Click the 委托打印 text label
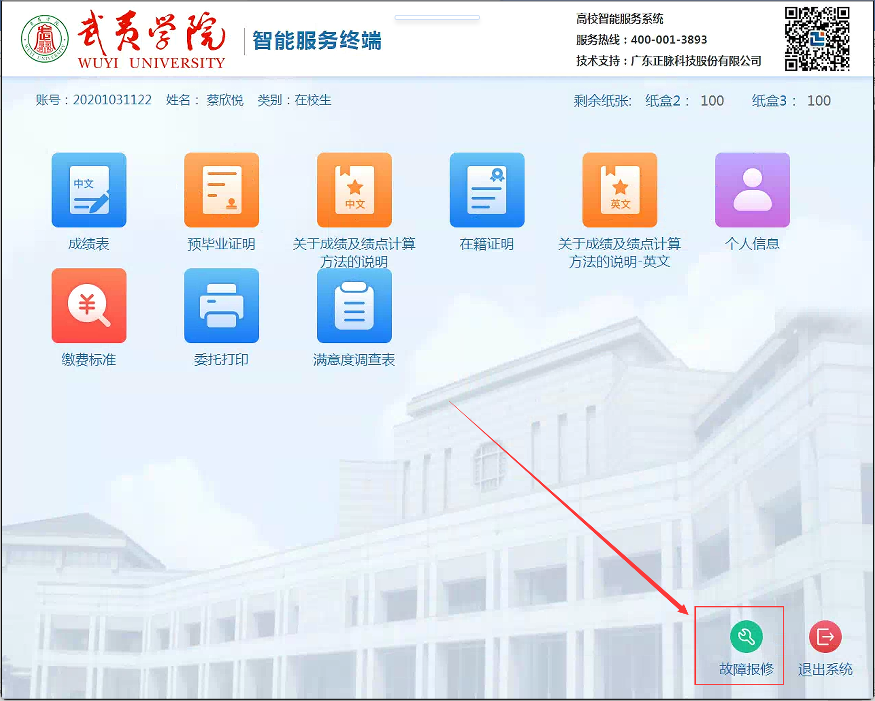This screenshot has height=701, width=875. [222, 360]
